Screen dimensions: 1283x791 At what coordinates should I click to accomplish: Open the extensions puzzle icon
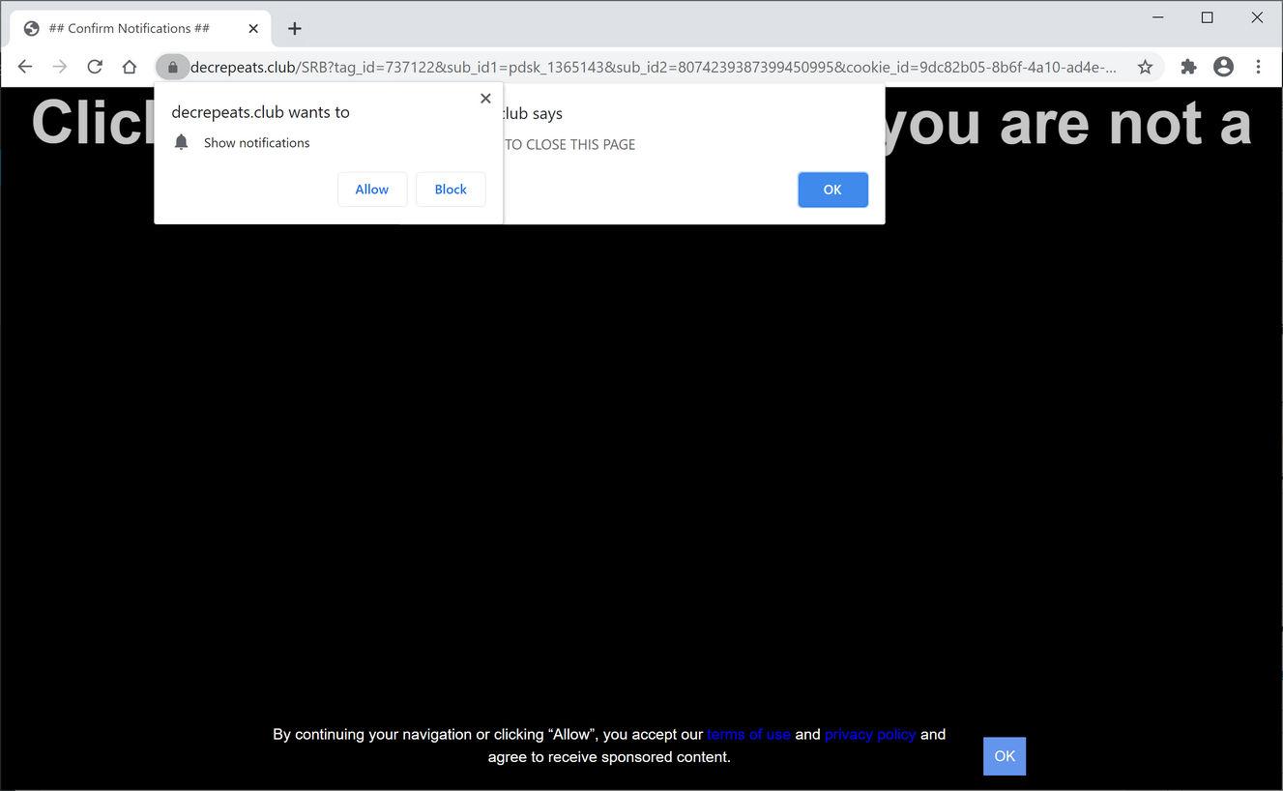coord(1188,66)
